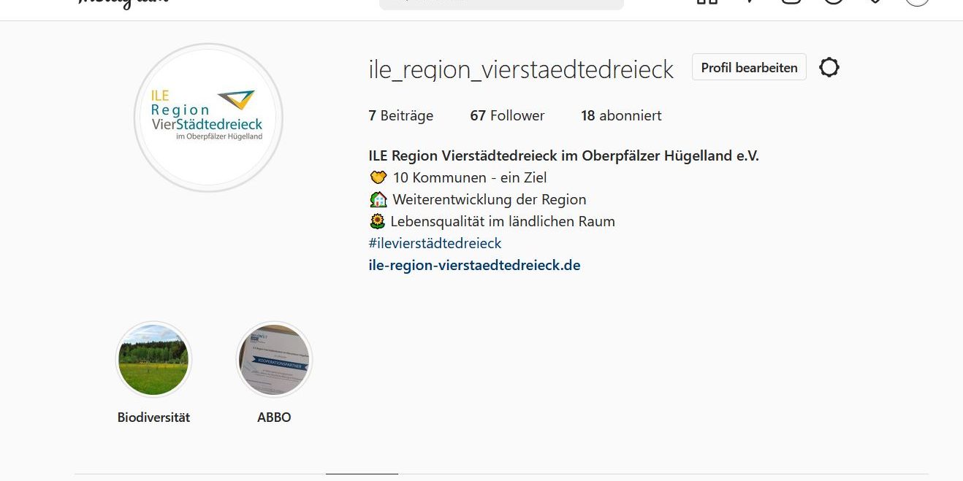
Task: Visit the ile-region-vierstaedtedreieck.de website link
Action: [474, 265]
